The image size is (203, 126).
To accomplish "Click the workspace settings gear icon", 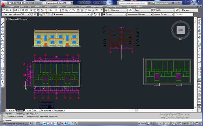I will click(x=31, y=15).
